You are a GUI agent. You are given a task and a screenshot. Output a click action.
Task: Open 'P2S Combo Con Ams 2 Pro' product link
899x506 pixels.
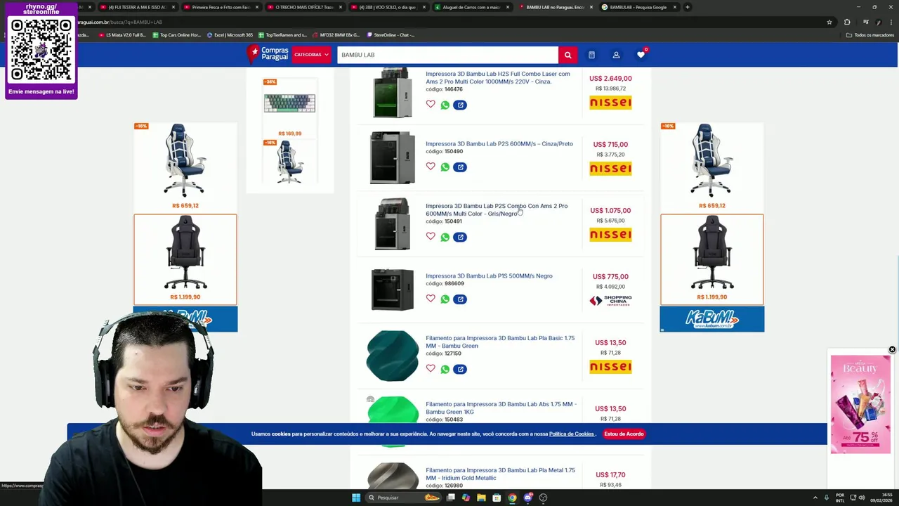(x=497, y=209)
